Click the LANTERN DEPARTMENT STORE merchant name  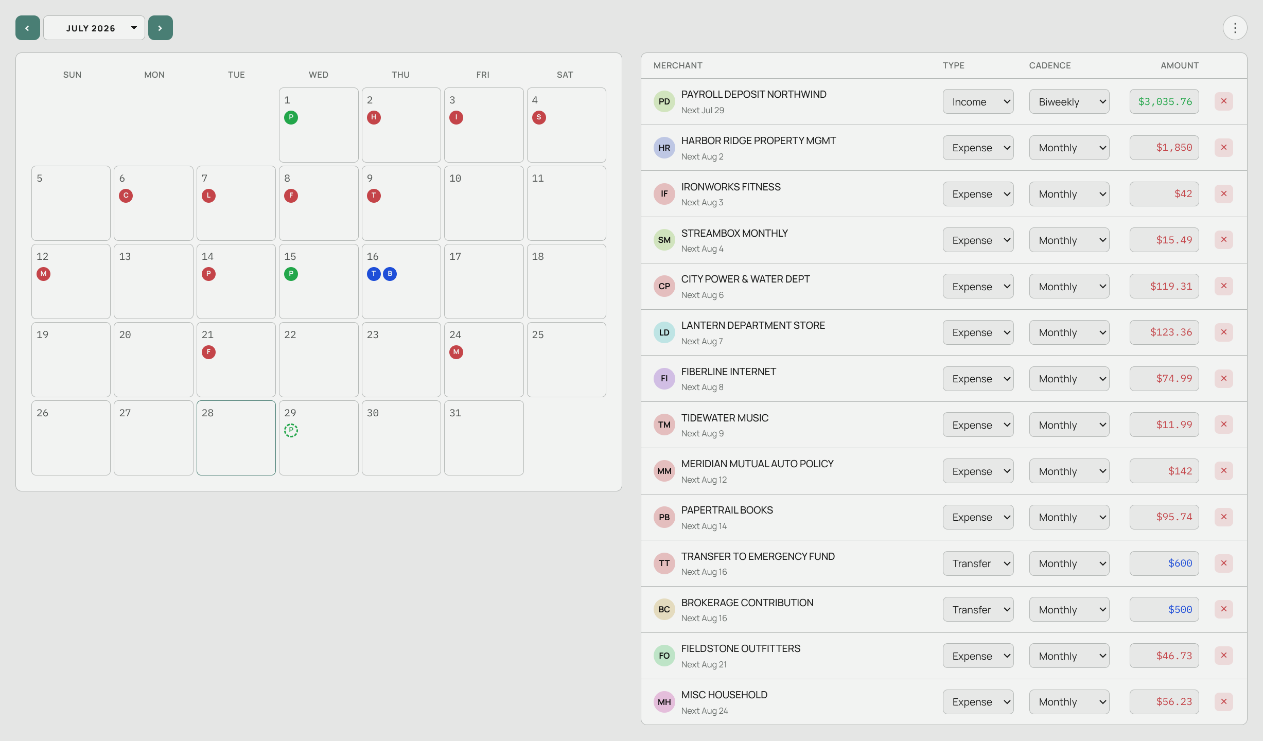753,325
